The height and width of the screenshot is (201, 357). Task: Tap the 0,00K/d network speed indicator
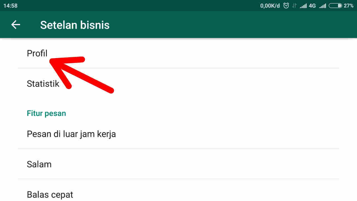[x=270, y=6]
